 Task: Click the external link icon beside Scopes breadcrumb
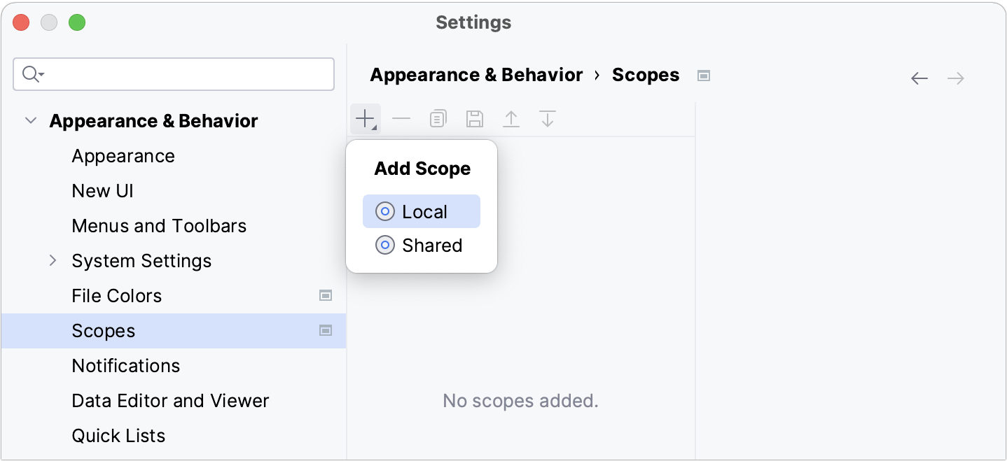[x=703, y=75]
